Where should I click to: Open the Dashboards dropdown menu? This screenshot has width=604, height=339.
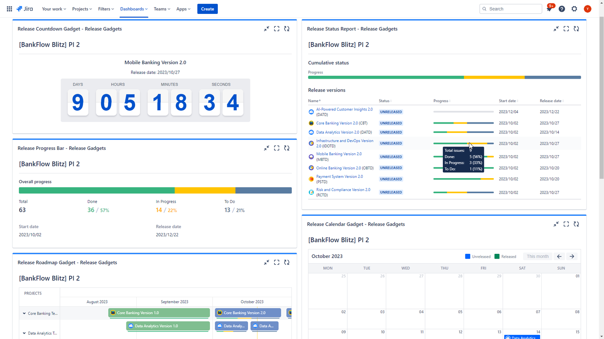tap(134, 9)
